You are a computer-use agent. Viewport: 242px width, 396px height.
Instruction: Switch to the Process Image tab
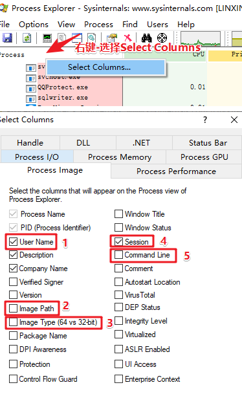pos(55,170)
